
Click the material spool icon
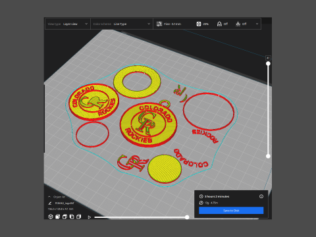201,203
